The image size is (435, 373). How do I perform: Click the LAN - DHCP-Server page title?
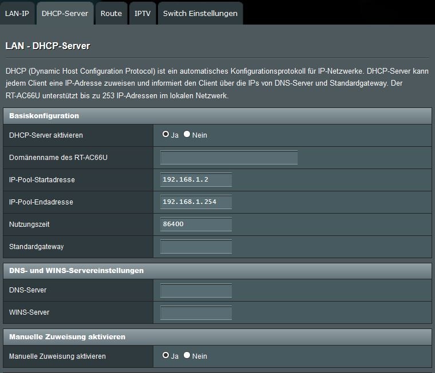click(x=48, y=46)
